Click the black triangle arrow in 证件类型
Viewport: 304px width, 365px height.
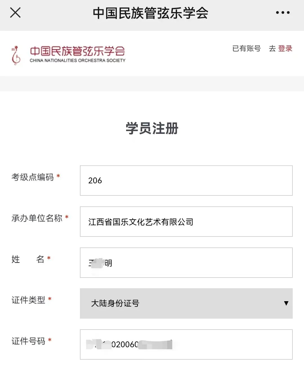[x=286, y=303]
